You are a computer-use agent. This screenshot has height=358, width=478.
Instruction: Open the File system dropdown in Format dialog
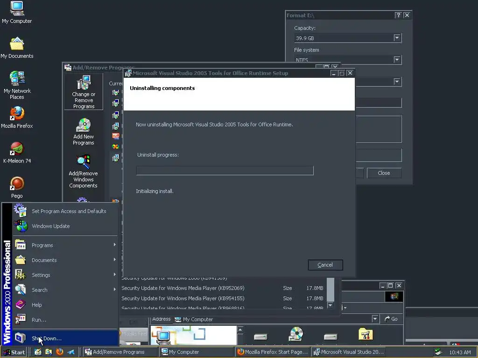point(397,60)
